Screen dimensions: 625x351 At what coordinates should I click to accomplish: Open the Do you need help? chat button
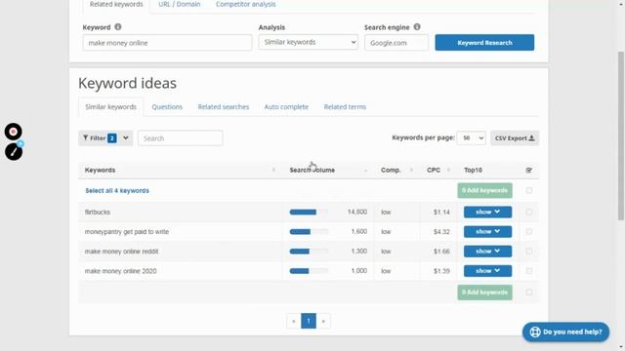point(565,331)
